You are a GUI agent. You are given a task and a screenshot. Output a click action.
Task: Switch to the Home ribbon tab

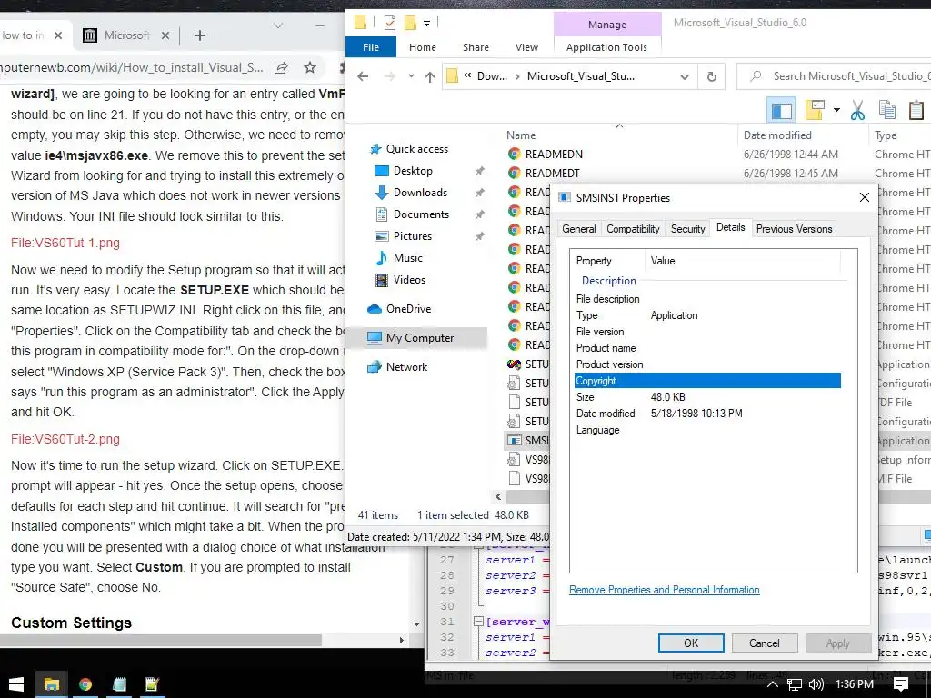422,47
